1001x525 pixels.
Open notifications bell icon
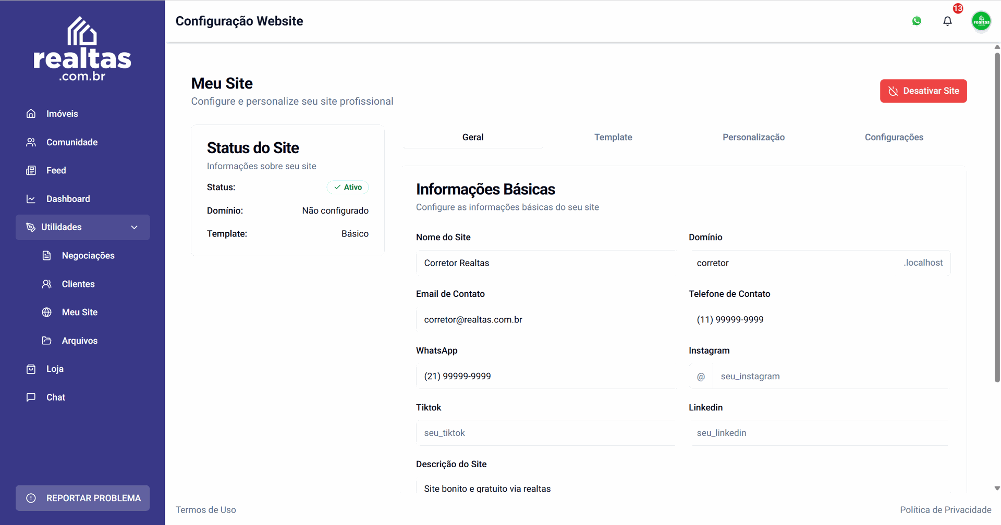[947, 21]
